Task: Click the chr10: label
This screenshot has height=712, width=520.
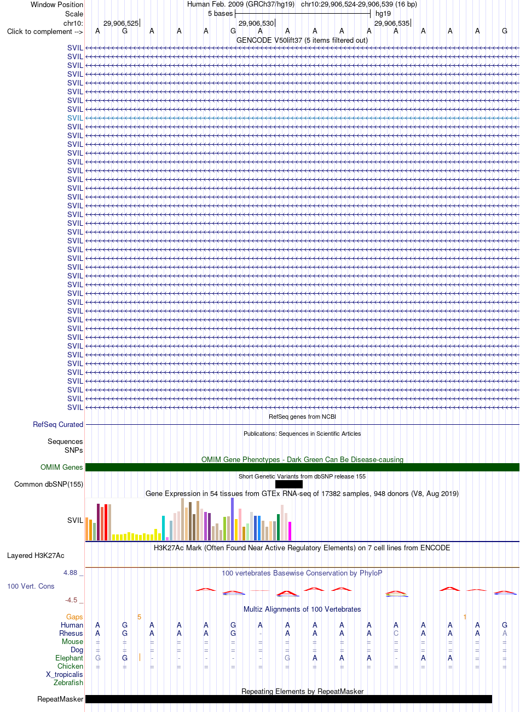Action: pos(73,23)
